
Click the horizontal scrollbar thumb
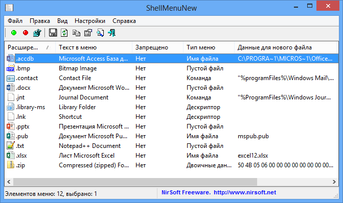(135, 182)
